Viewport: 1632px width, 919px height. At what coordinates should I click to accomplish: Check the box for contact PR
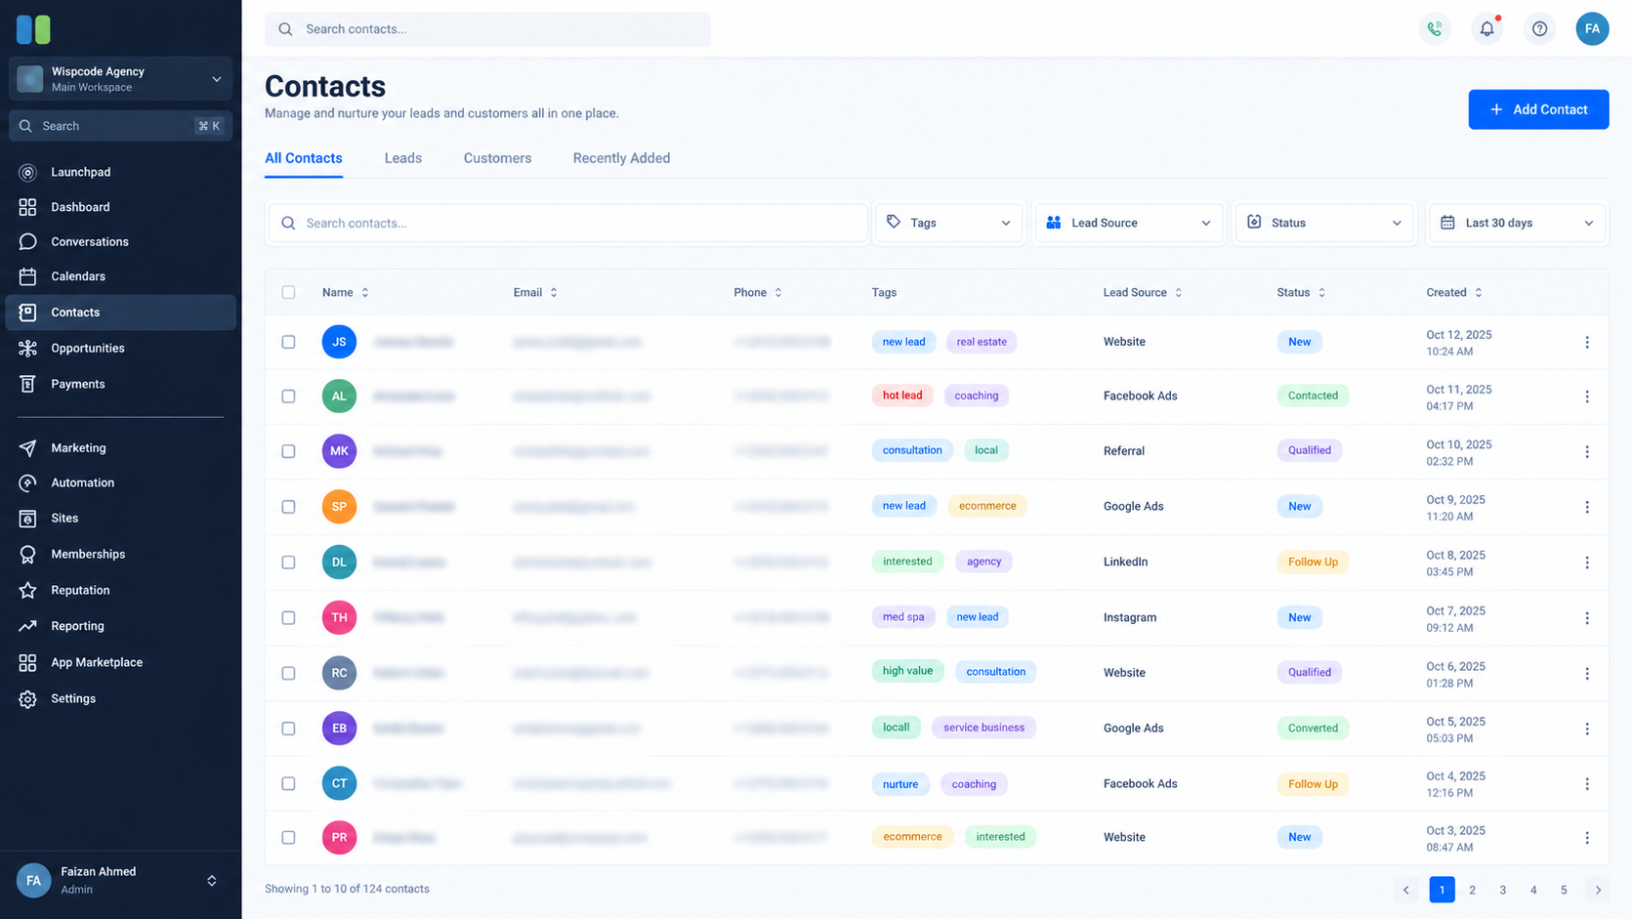tap(288, 838)
